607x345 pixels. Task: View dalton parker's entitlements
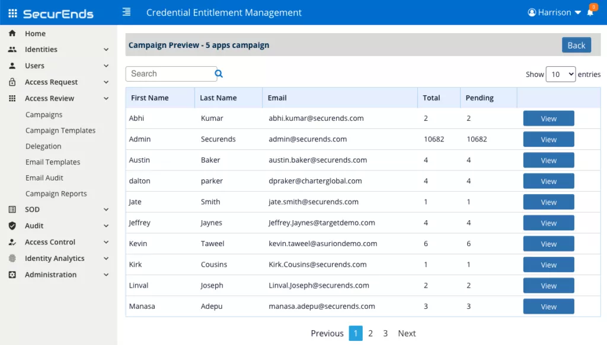(x=548, y=181)
